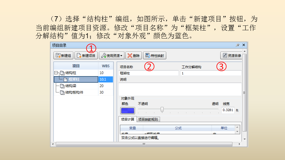Click formula table scroll up arrow

pos(237,127)
